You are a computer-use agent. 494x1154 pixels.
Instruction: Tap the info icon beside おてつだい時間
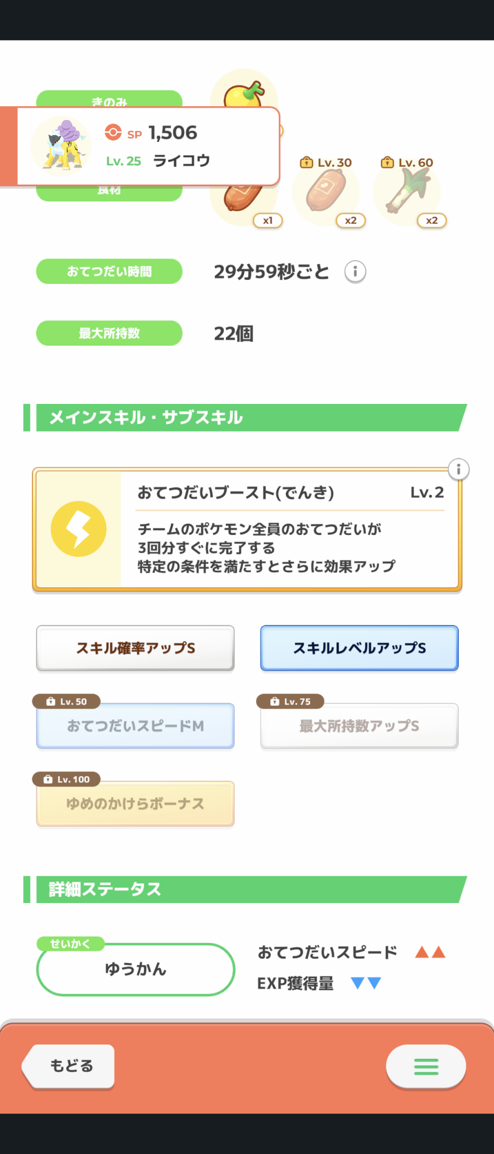[x=355, y=271]
